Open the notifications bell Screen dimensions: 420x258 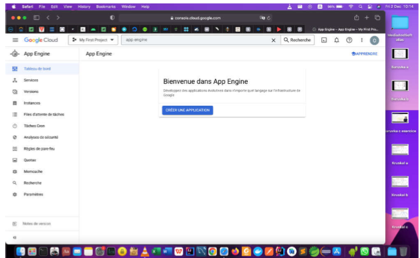pos(336,40)
